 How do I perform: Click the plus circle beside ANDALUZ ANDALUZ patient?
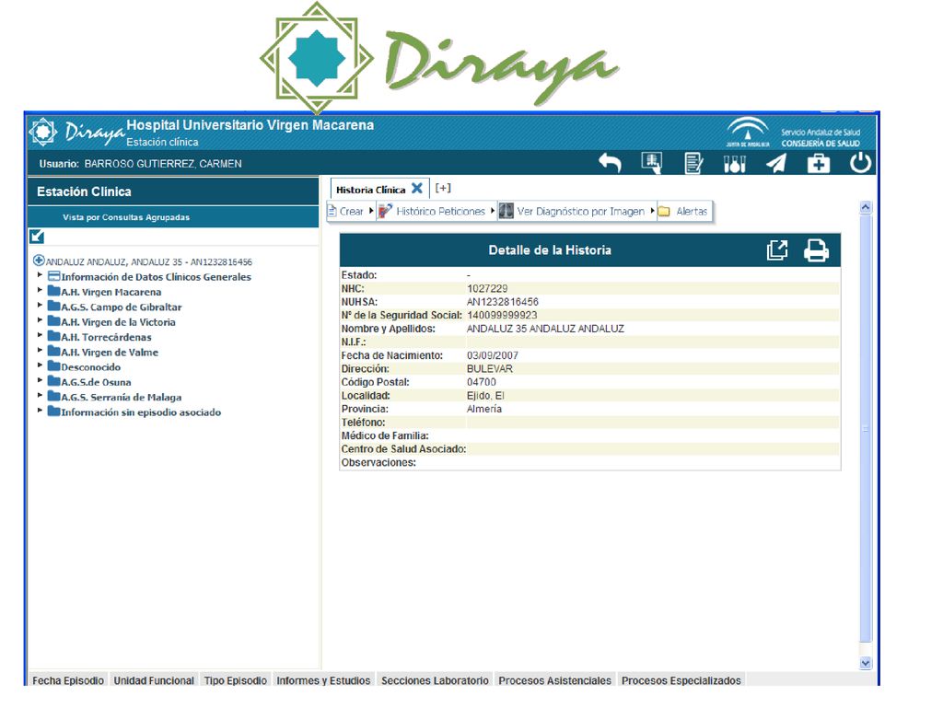pyautogui.click(x=39, y=261)
